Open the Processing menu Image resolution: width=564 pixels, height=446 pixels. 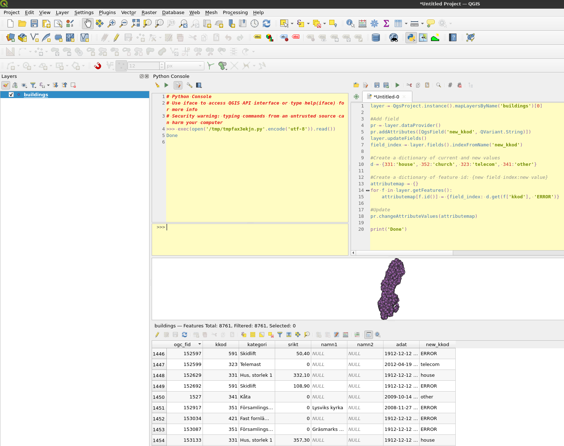point(235,12)
